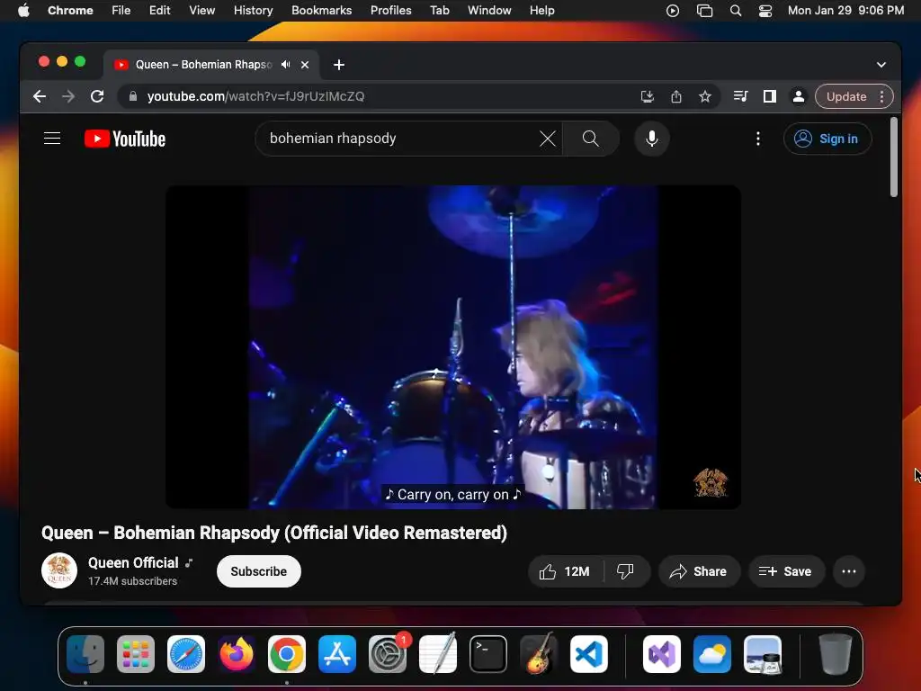921x691 pixels.
Task: Open Queen Official channel name link
Action: point(133,563)
